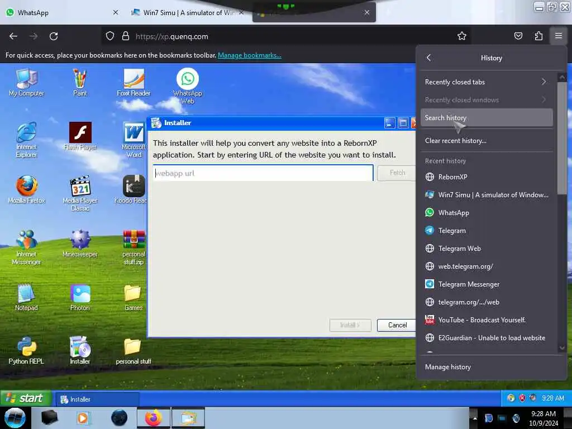572x429 pixels.
Task: Go back from History panel
Action: (429, 58)
